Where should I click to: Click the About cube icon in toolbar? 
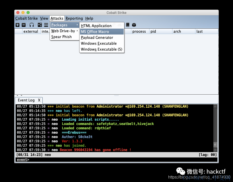(x=134, y=25)
